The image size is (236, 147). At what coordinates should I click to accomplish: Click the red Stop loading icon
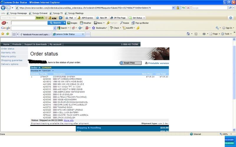(188, 8)
